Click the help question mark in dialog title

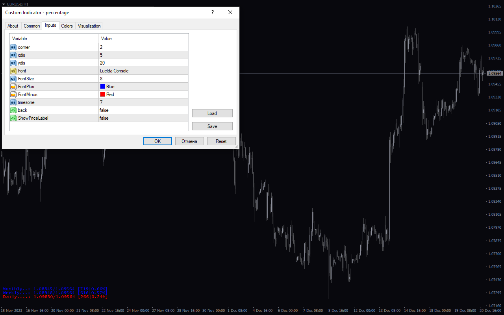[213, 13]
